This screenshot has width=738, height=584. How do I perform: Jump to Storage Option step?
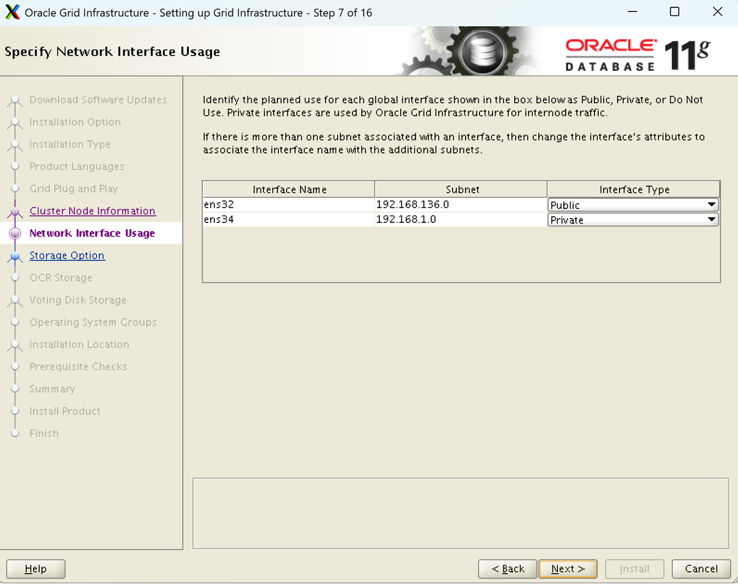coord(67,255)
